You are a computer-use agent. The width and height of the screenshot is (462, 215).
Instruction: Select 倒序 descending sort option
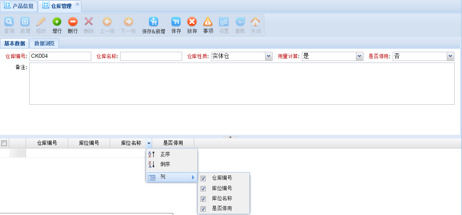coord(165,164)
